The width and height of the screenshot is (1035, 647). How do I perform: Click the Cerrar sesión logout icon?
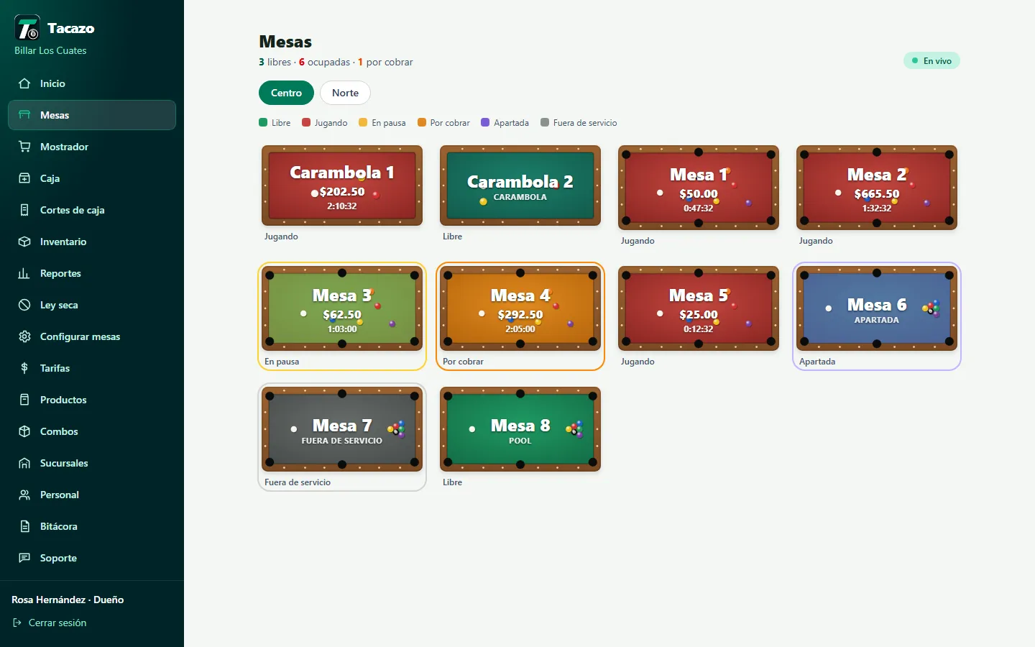(x=17, y=623)
